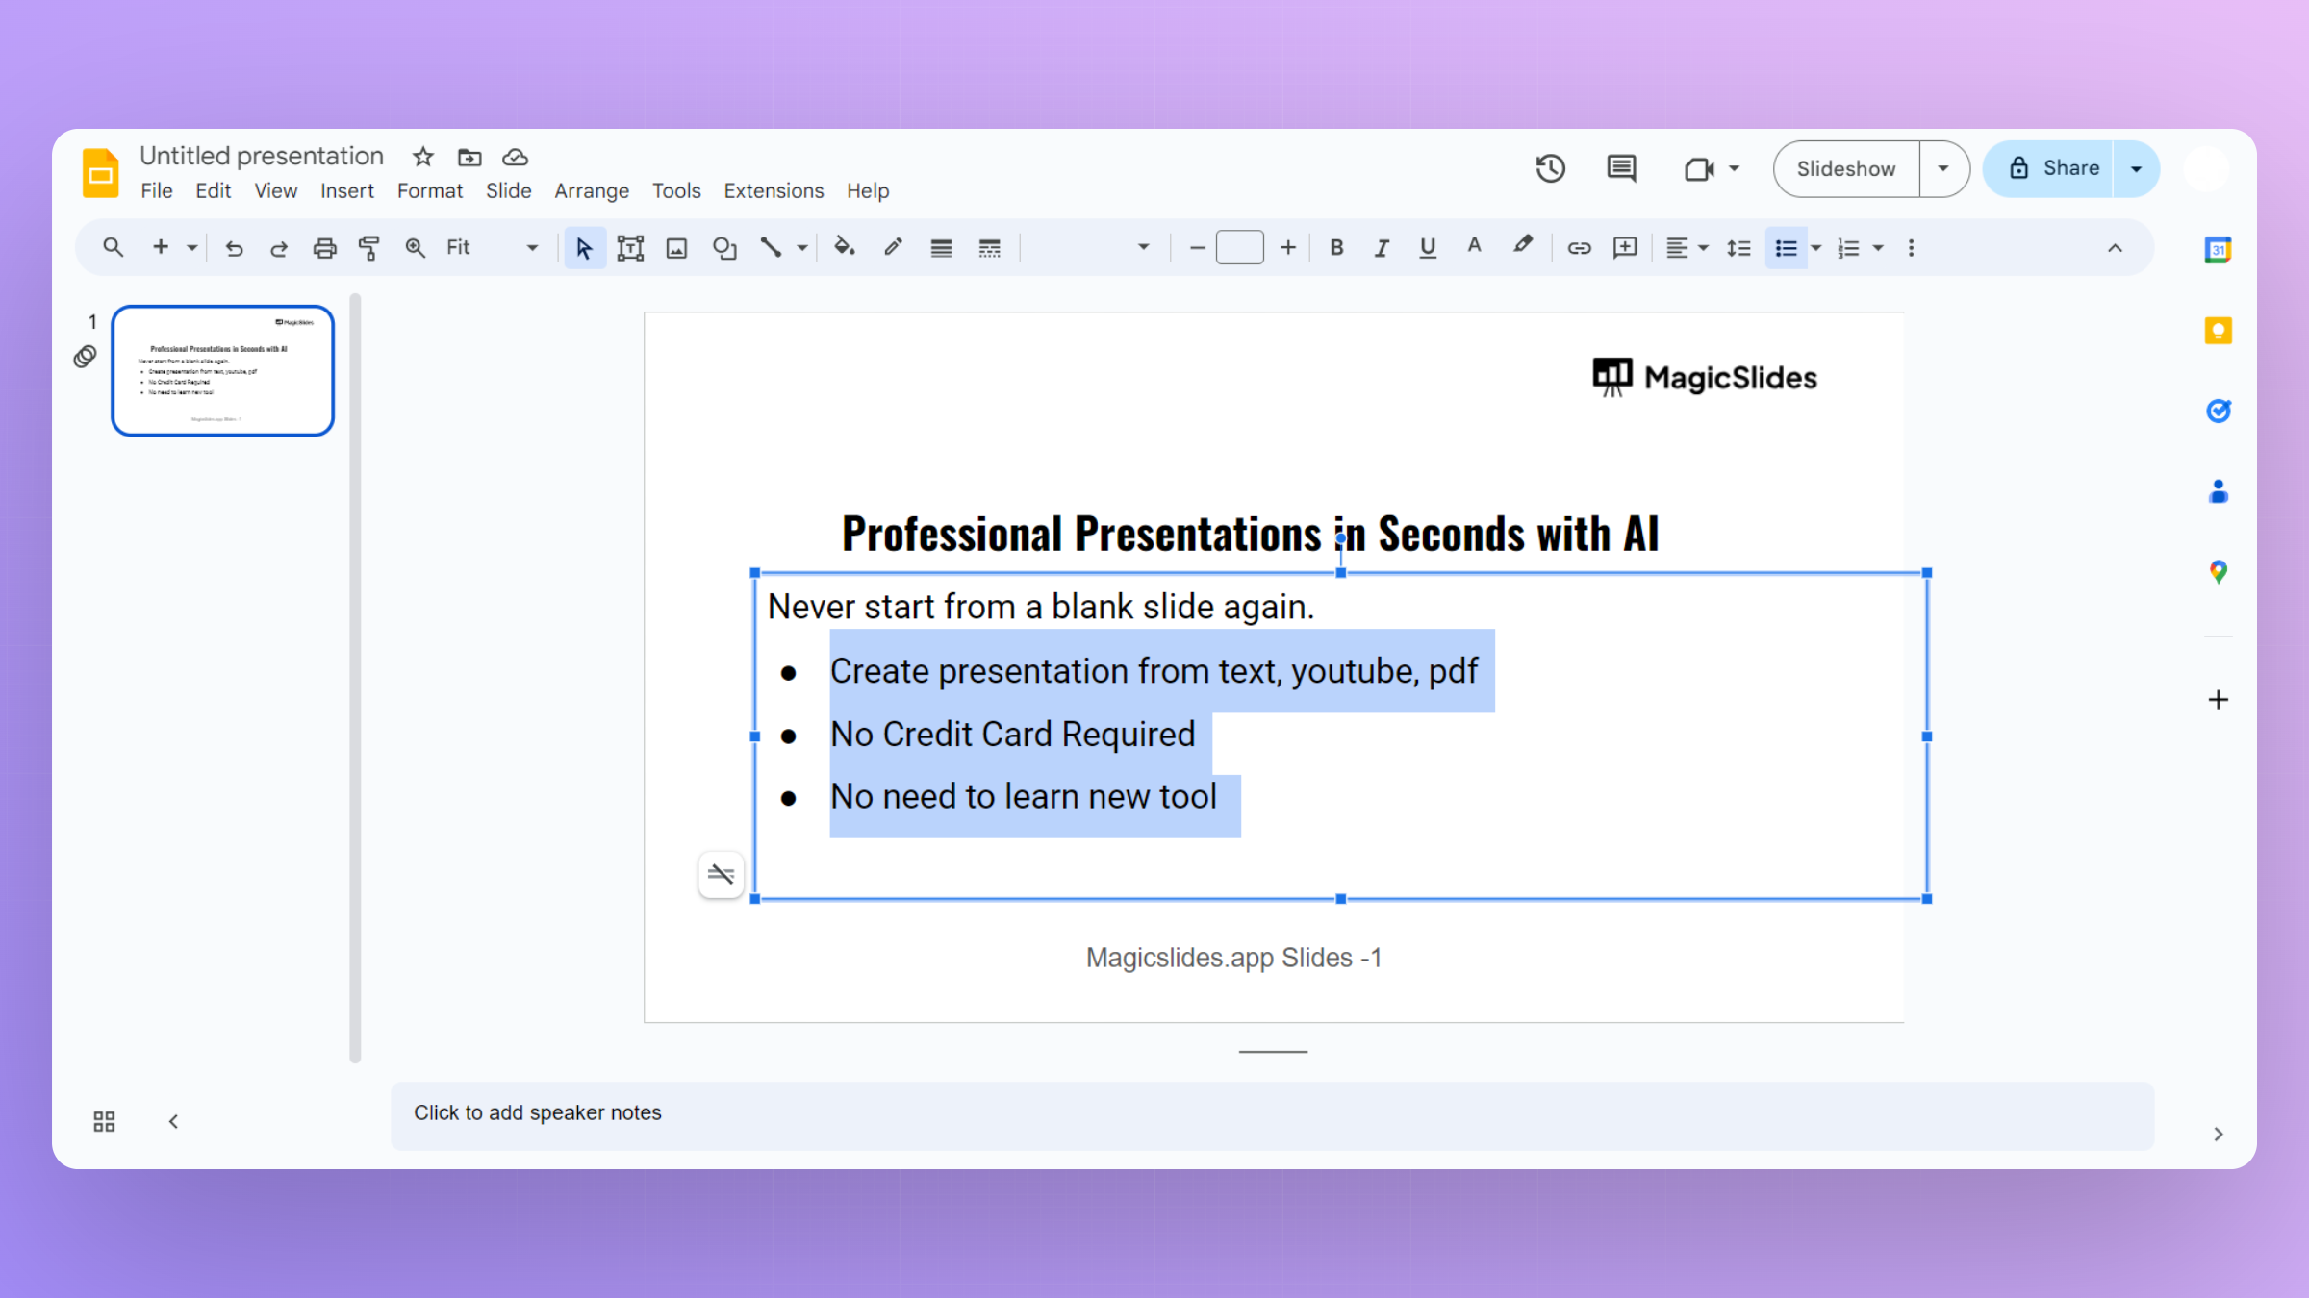
Task: Click the Share button
Action: click(2053, 169)
